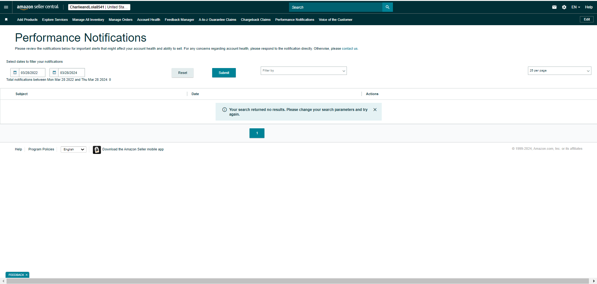Click the scrollbar right arrow
This screenshot has height=284, width=597.
click(594, 281)
